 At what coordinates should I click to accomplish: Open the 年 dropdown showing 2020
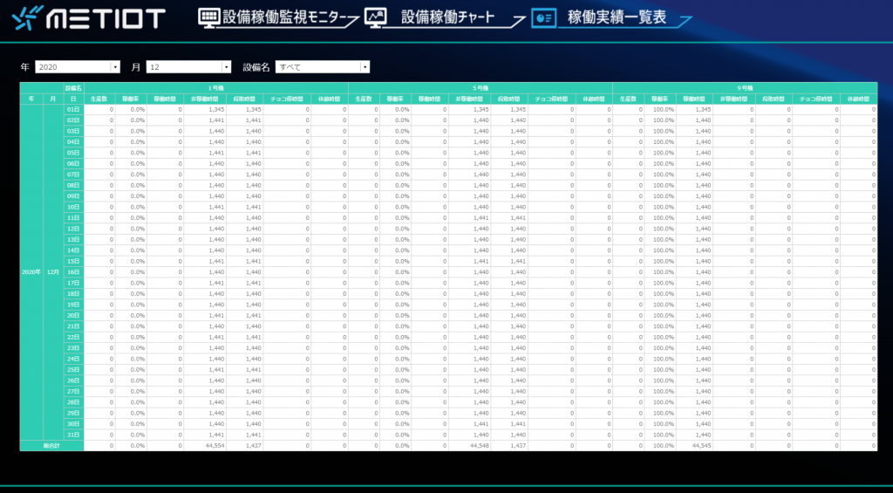(x=78, y=67)
